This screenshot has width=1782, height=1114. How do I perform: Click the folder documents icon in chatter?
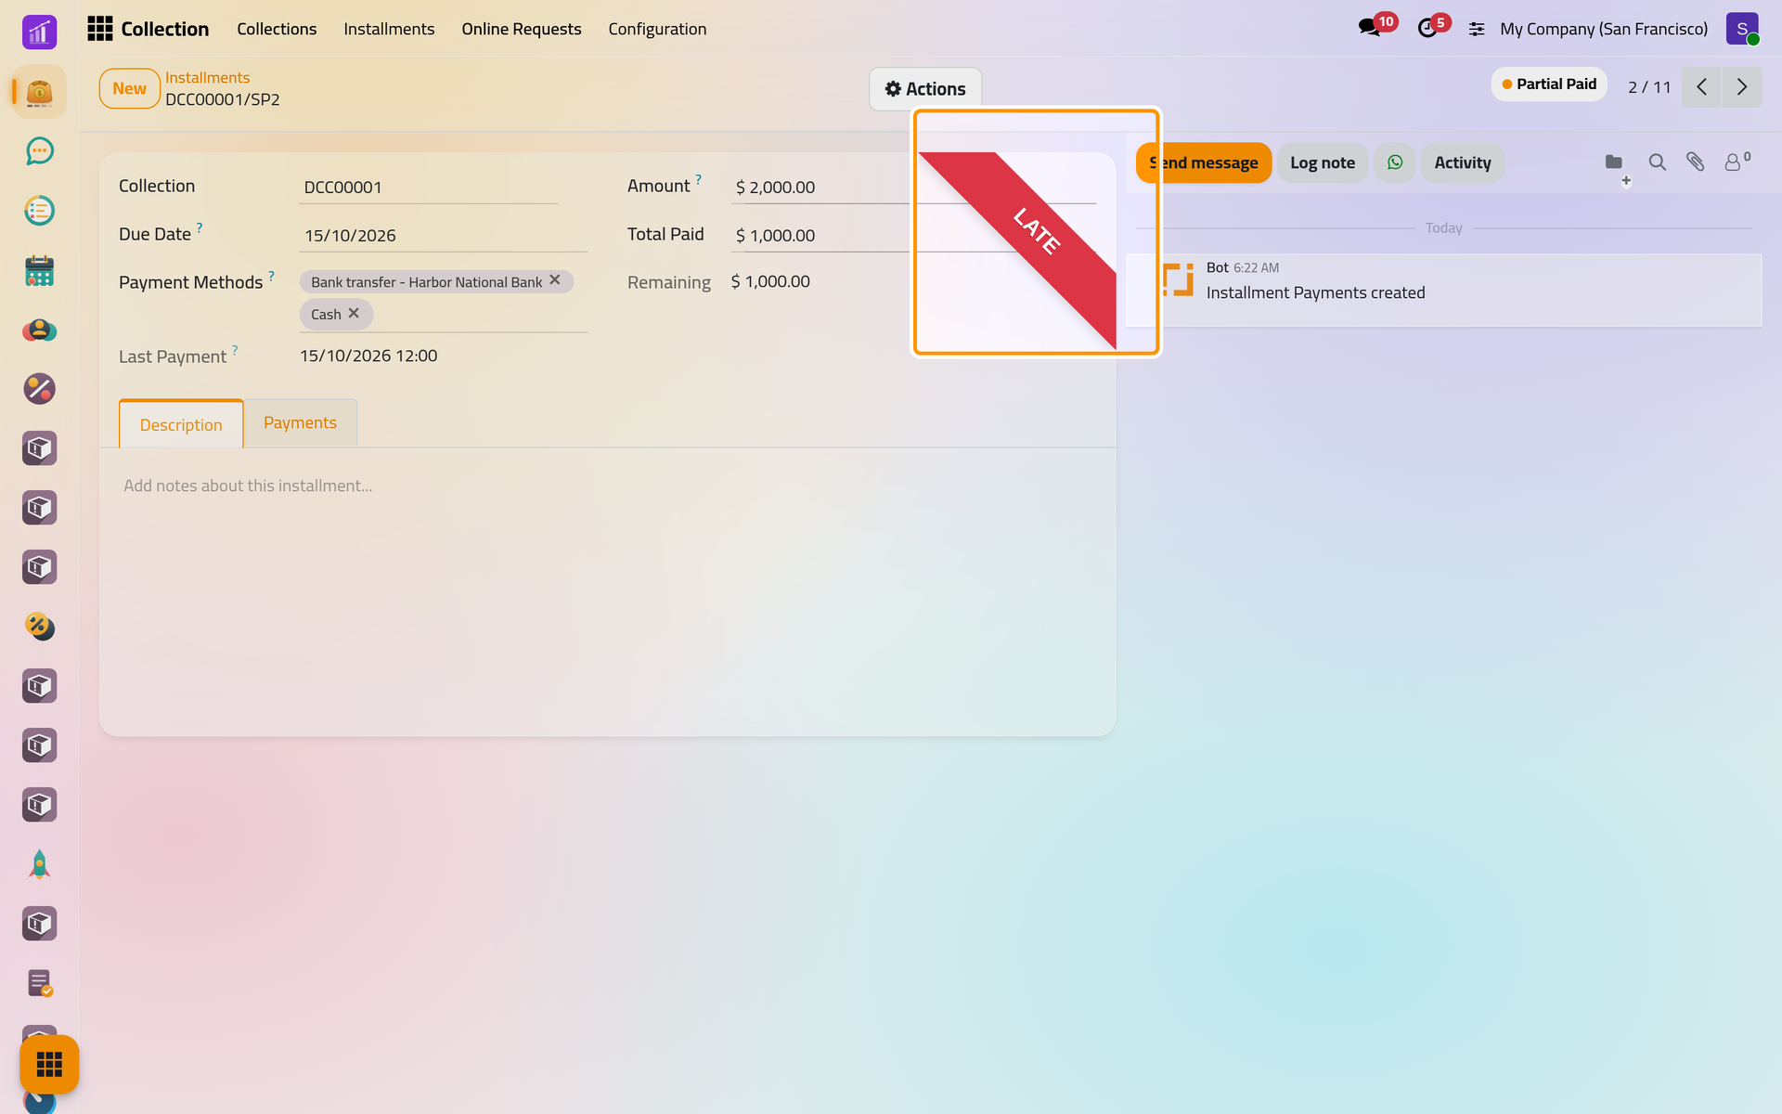pyautogui.click(x=1614, y=162)
